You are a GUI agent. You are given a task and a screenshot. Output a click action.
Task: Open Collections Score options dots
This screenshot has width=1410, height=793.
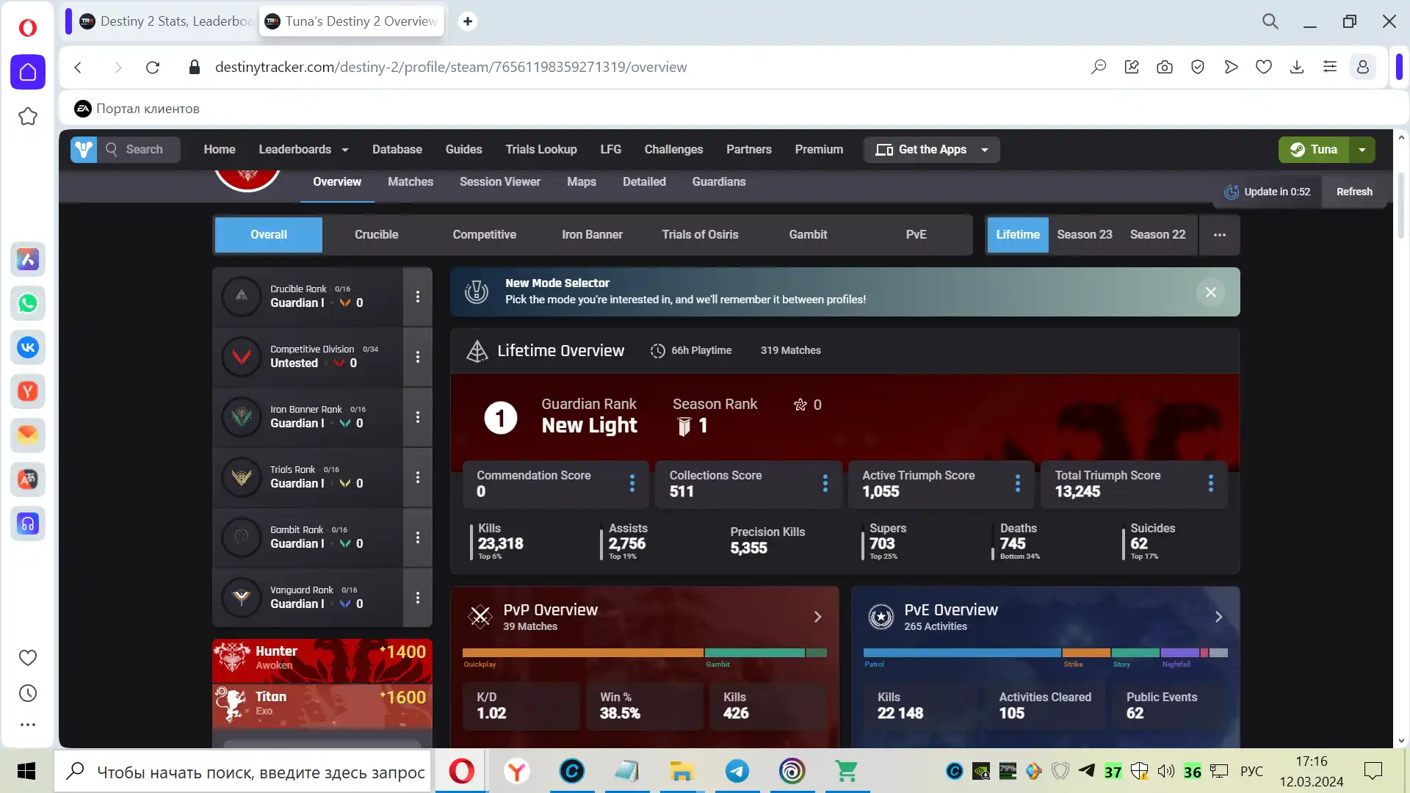click(825, 483)
